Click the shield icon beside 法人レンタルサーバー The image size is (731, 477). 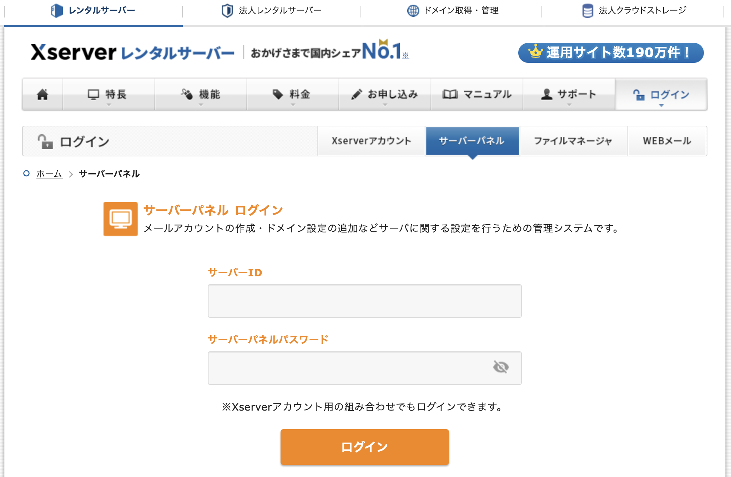click(x=227, y=11)
